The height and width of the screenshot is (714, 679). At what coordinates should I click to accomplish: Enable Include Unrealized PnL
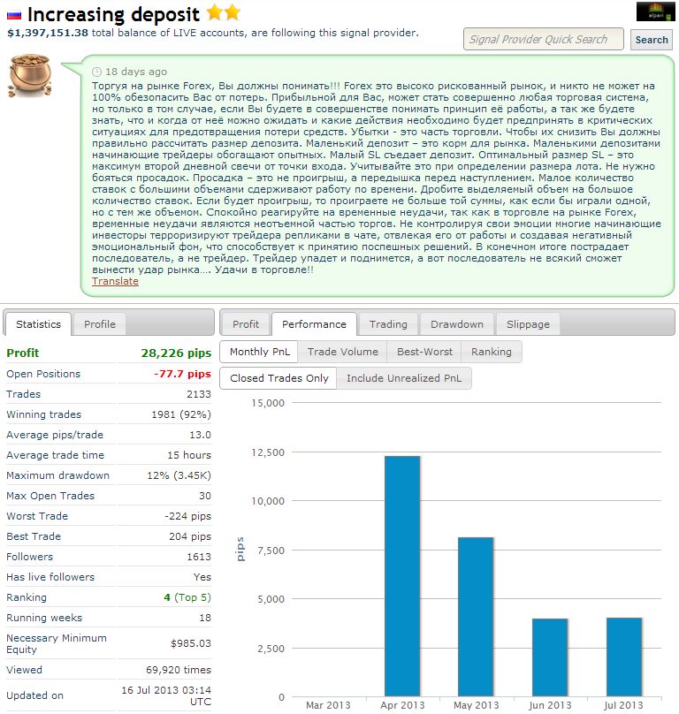(x=404, y=378)
